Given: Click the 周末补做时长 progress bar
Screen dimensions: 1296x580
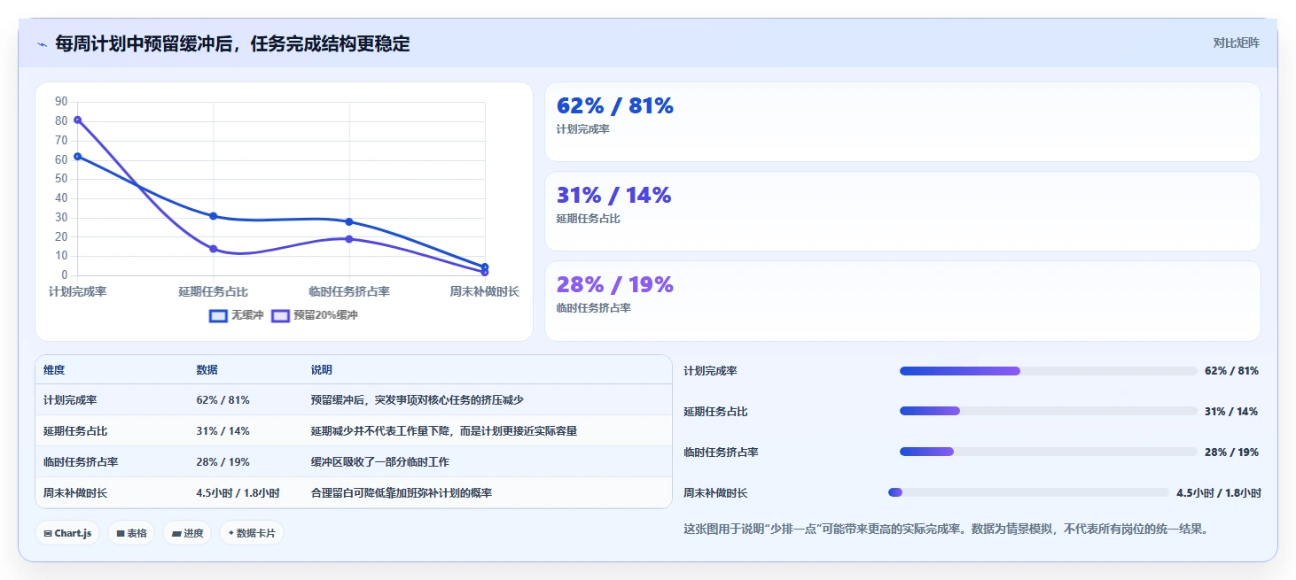Looking at the screenshot, I should pyautogui.click(x=1028, y=492).
